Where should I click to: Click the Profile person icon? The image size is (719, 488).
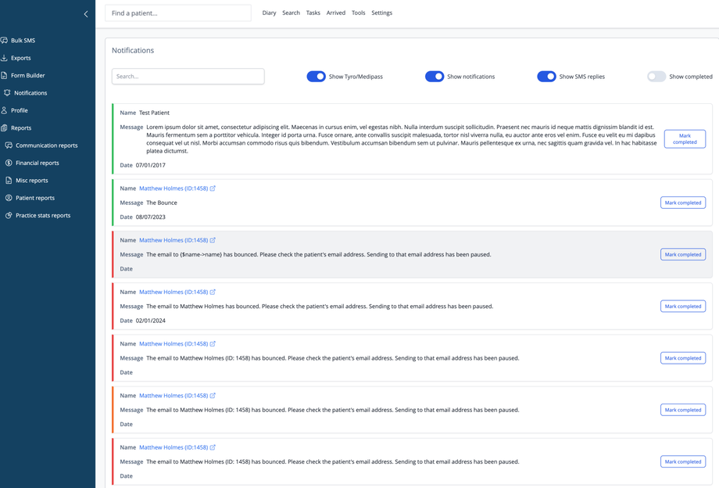pos(5,110)
